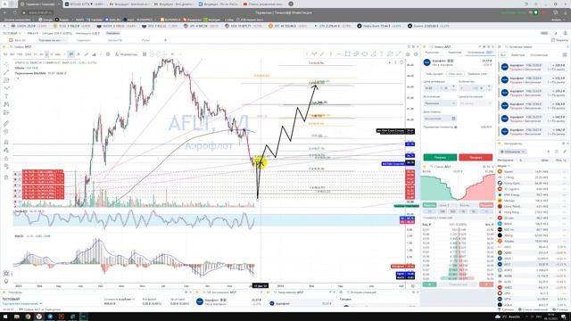Open the calendar for cancellation date

coord(453,119)
